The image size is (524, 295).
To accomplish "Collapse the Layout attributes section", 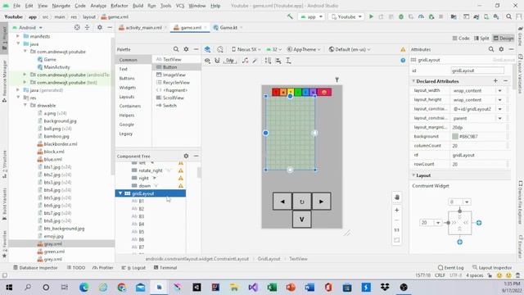I will tap(413, 175).
